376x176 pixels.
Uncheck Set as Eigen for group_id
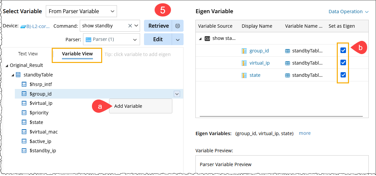(343, 50)
